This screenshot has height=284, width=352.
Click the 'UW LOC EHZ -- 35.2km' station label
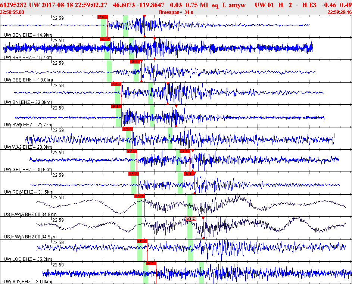28,259
